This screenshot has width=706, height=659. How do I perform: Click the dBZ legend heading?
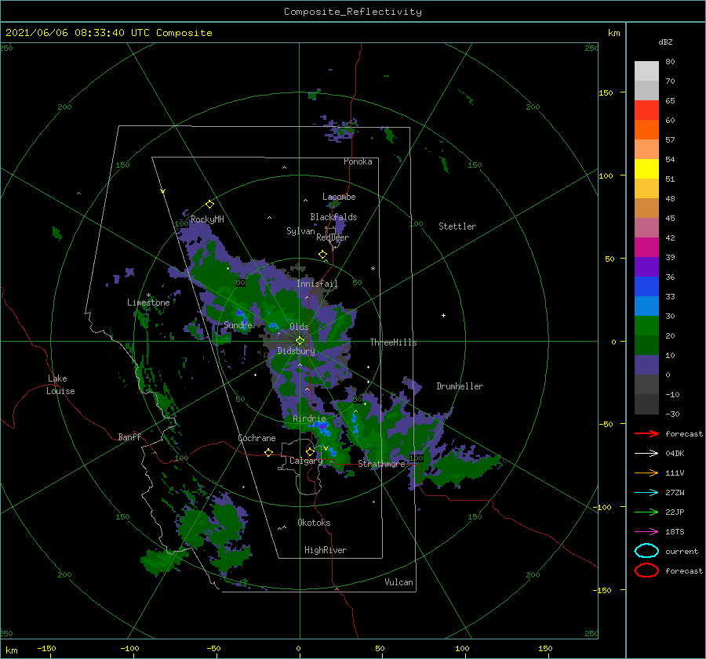pos(665,42)
